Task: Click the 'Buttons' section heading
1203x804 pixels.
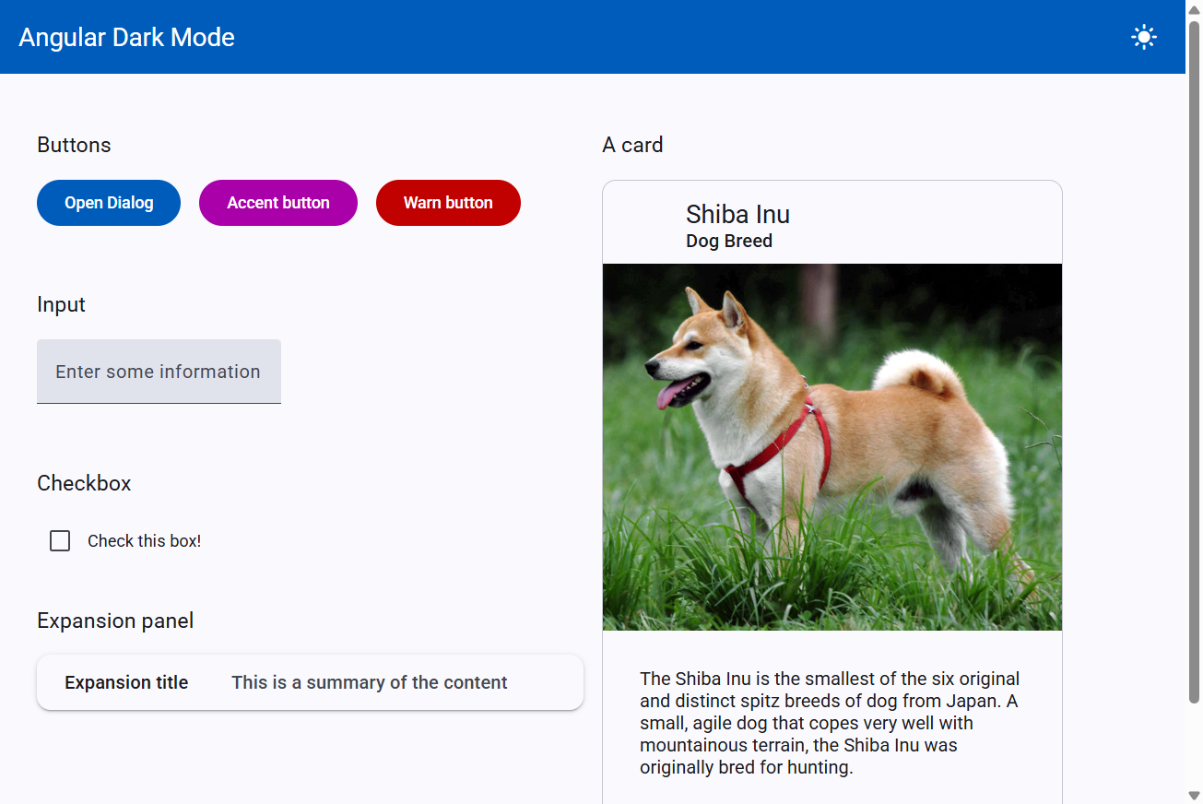Action: pos(74,145)
